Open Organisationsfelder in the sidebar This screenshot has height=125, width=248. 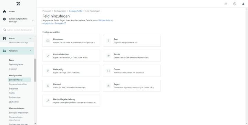tap(18, 84)
